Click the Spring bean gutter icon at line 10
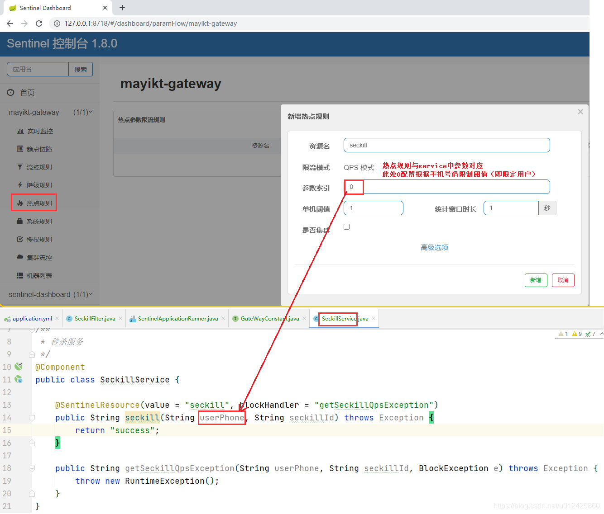 coord(19,367)
